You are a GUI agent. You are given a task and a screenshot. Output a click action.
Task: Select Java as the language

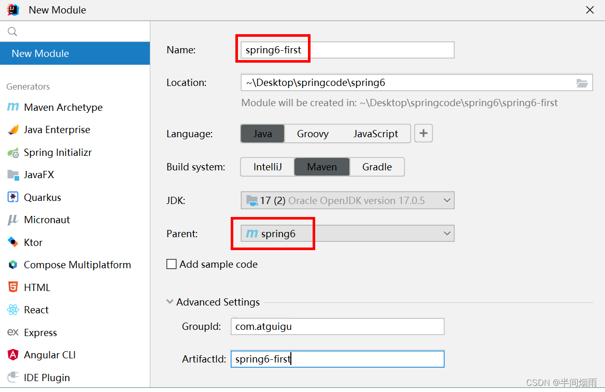[x=263, y=134]
